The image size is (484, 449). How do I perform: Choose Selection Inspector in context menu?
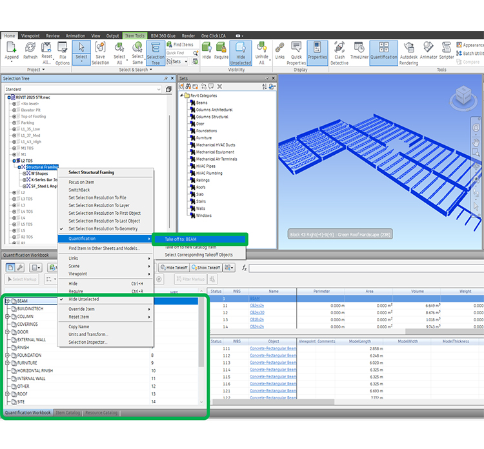(x=88, y=342)
